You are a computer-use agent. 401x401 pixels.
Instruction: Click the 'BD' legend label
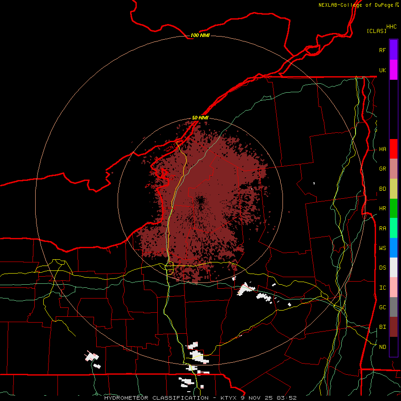(382, 189)
